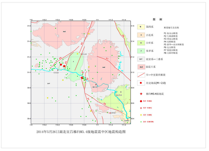Select the 4.0–4.9 magnitude pink circle in legend

(141, 108)
